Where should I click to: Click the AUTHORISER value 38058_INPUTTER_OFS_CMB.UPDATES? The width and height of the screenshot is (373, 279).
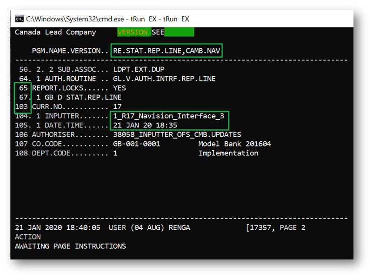pyautogui.click(x=177, y=134)
